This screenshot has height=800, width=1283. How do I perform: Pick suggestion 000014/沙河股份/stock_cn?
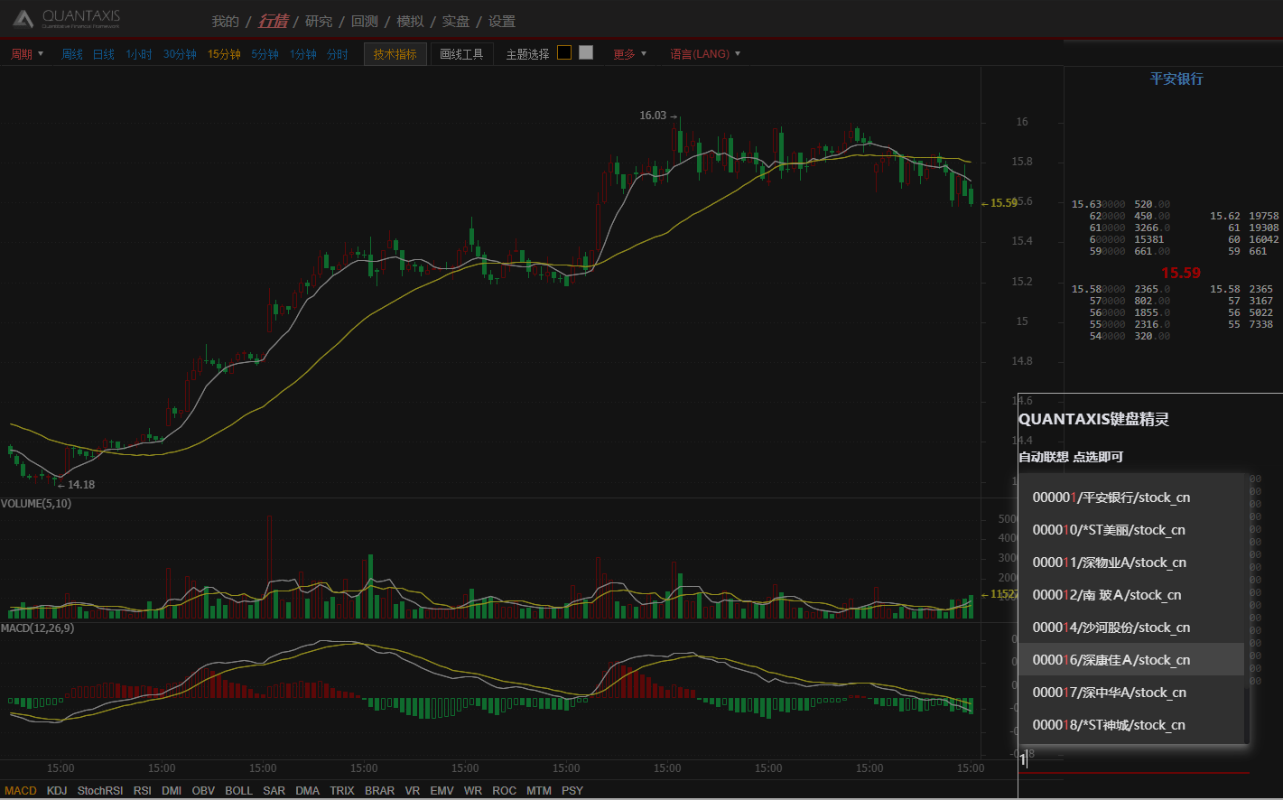tap(1131, 628)
